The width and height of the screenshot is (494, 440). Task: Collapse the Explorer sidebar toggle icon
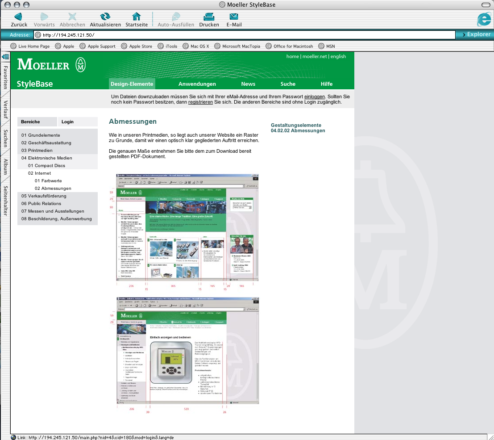tap(5, 57)
